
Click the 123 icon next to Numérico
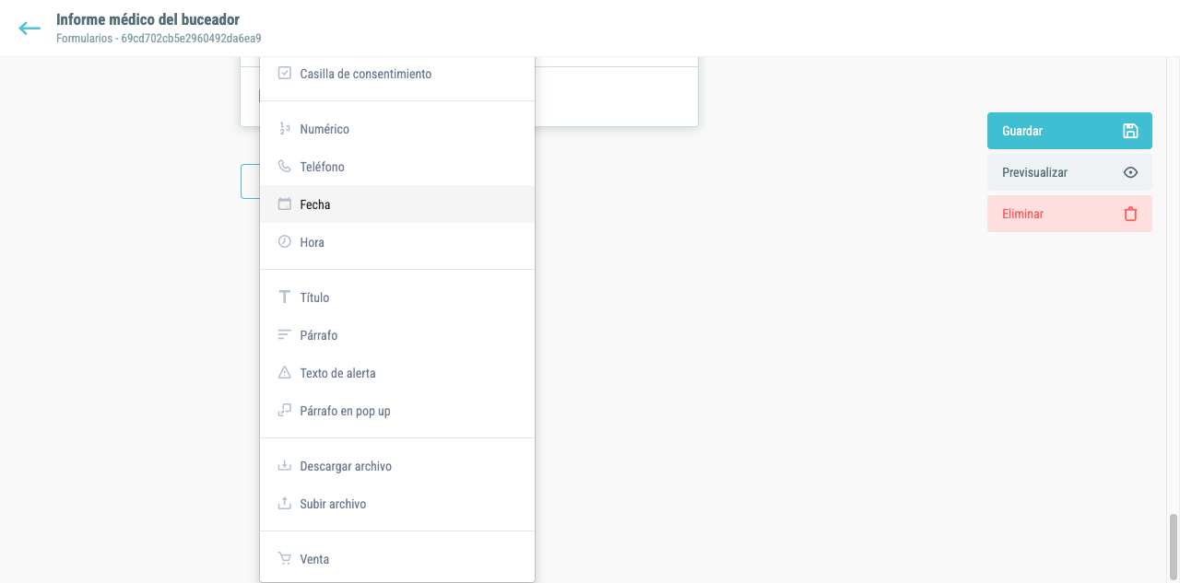click(x=285, y=129)
